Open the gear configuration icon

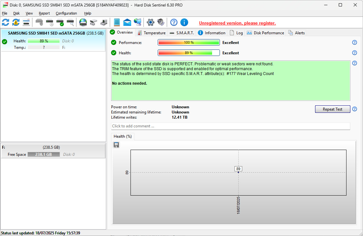(151, 22)
